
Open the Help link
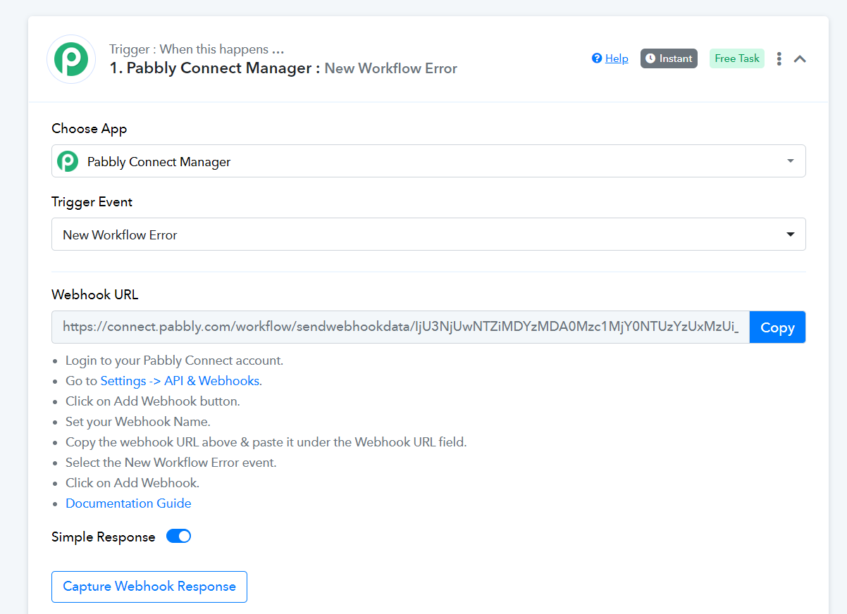(x=617, y=58)
